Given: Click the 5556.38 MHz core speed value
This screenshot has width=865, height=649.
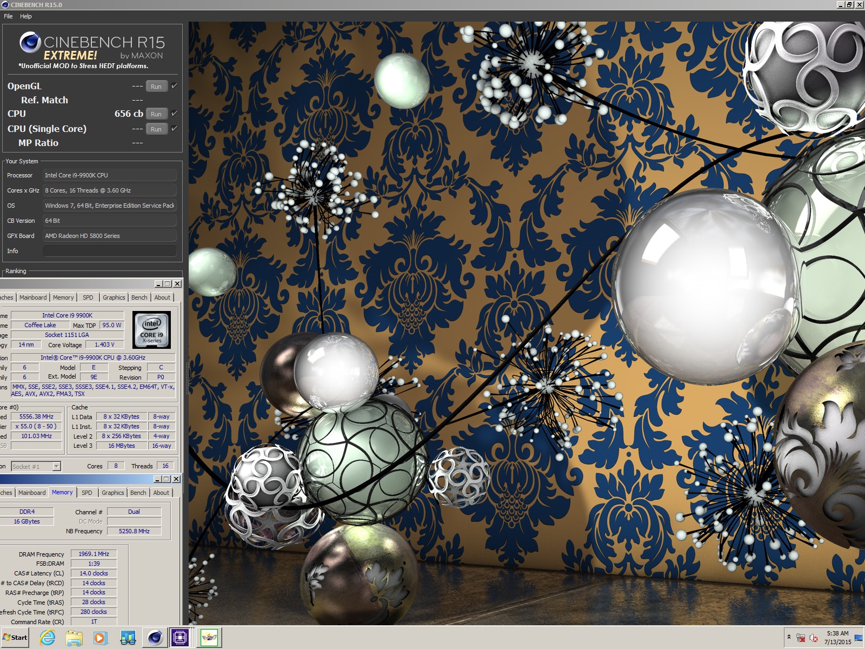Looking at the screenshot, I should (36, 416).
